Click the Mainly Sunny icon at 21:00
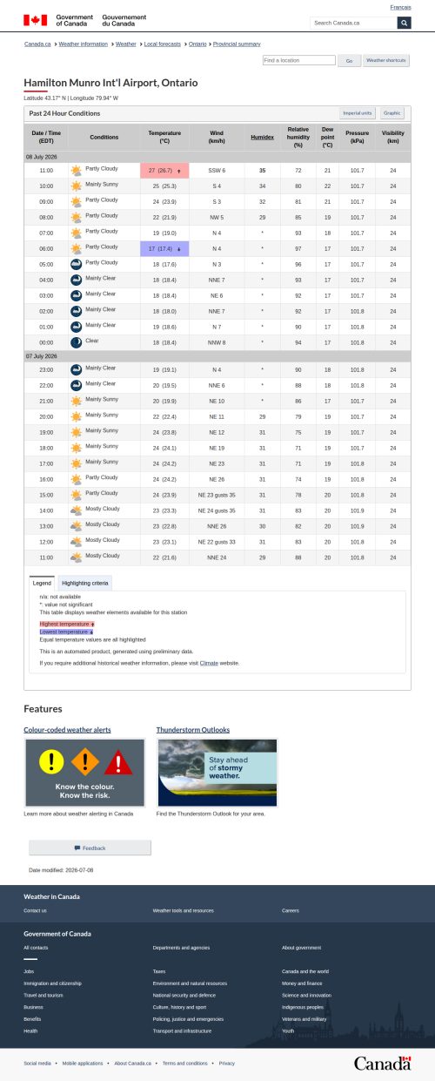 pos(77,402)
